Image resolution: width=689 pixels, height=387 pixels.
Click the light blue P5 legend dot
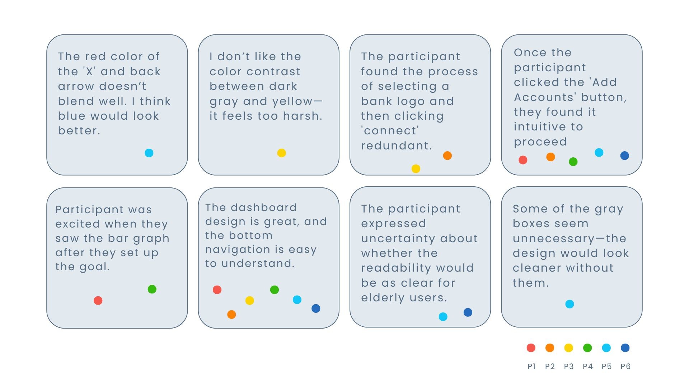click(606, 348)
